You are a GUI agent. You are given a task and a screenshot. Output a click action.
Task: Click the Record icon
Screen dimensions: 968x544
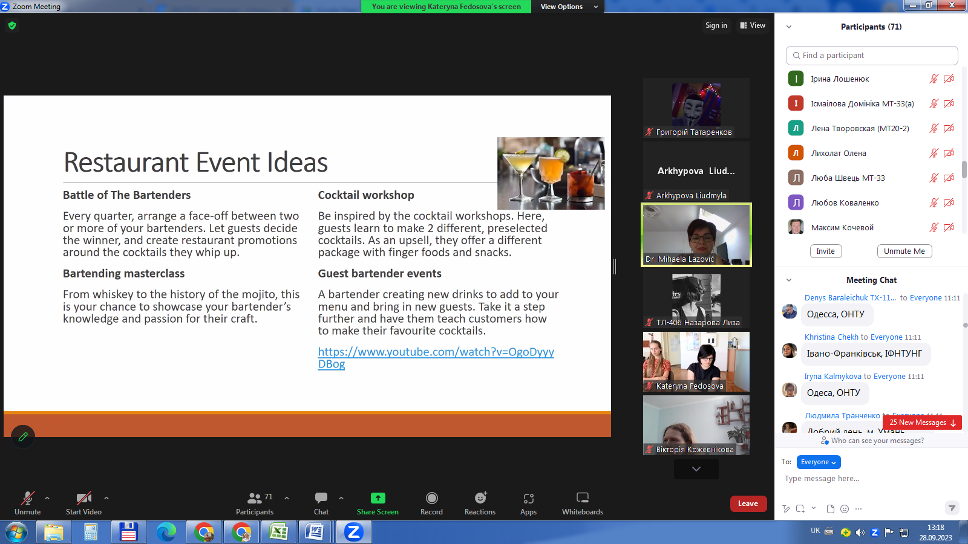click(x=431, y=498)
